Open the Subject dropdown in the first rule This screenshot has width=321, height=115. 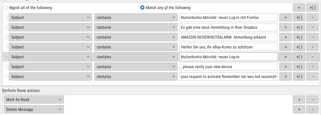coord(50,18)
